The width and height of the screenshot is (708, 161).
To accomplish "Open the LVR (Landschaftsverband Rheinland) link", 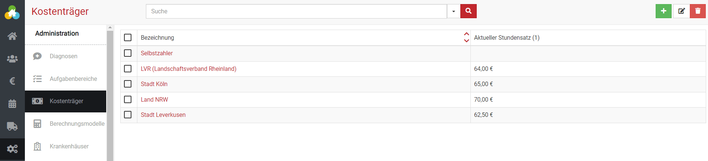I will (x=188, y=69).
